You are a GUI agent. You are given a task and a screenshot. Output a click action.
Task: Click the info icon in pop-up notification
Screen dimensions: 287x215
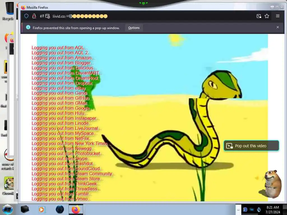pyautogui.click(x=28, y=27)
